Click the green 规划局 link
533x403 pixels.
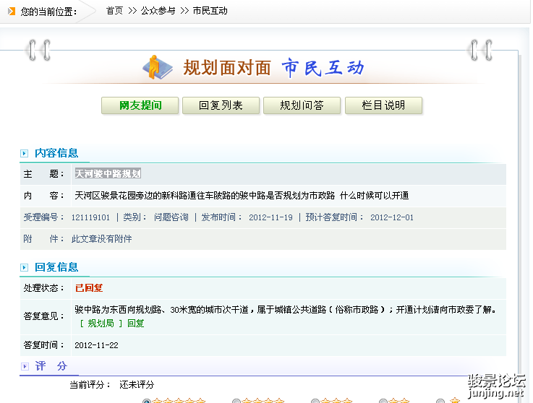pyautogui.click(x=101, y=324)
